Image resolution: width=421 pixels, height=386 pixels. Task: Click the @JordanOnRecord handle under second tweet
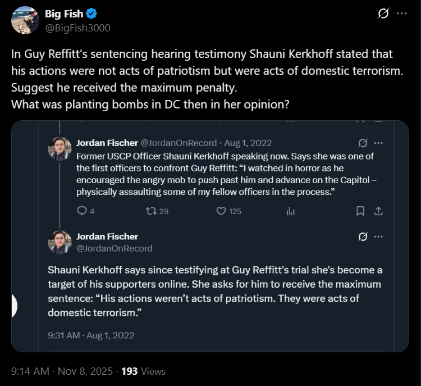(113, 248)
